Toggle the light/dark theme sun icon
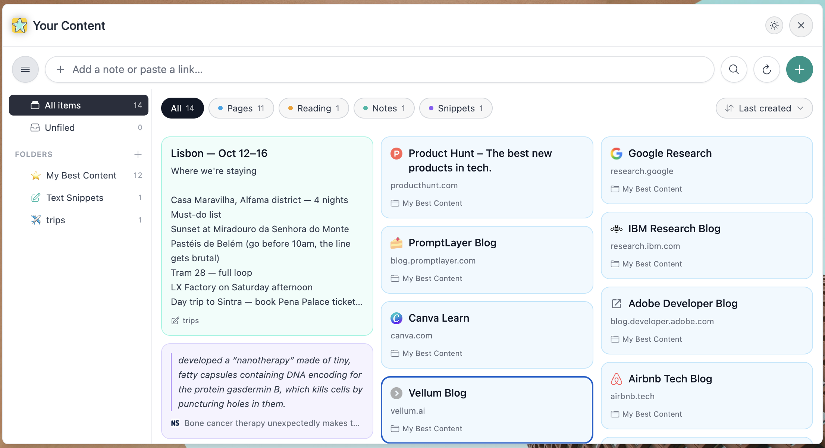The image size is (825, 448). tap(774, 25)
